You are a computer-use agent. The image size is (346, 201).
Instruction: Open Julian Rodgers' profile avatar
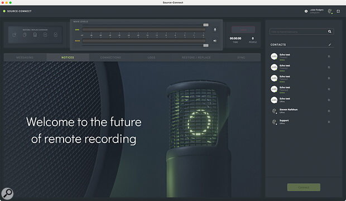(x=330, y=11)
